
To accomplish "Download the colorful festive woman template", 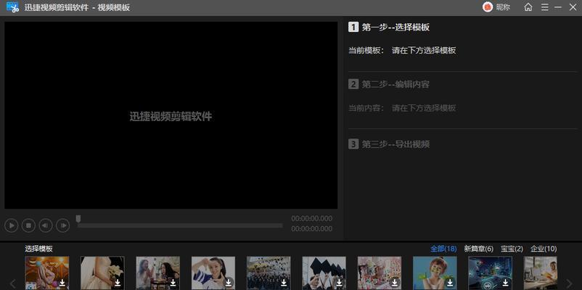I will click(x=62, y=283).
